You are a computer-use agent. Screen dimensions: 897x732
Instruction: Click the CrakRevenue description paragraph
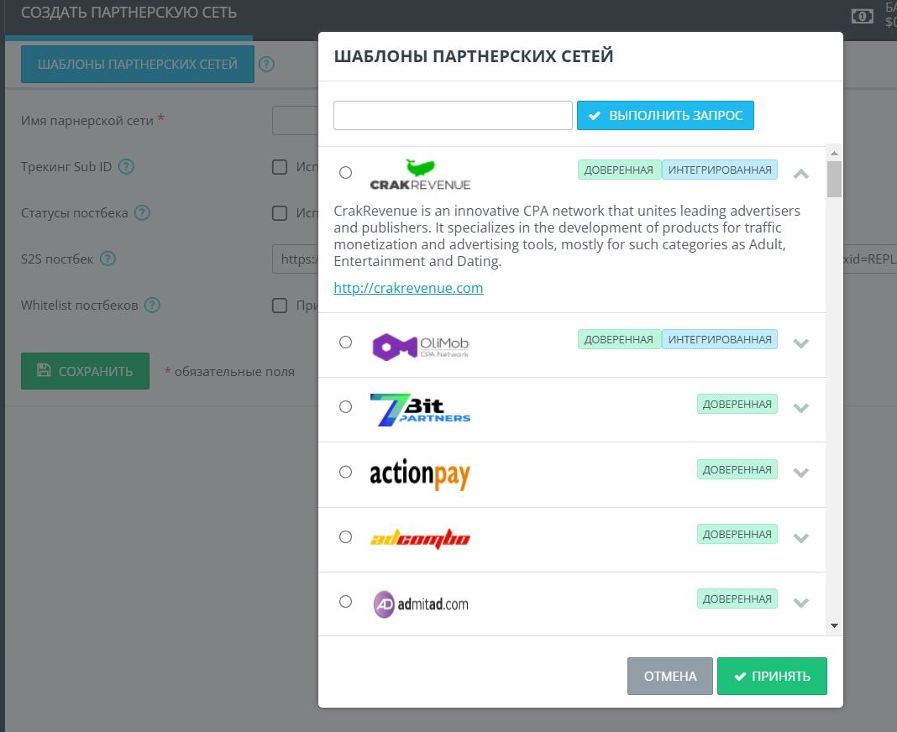[x=567, y=236]
